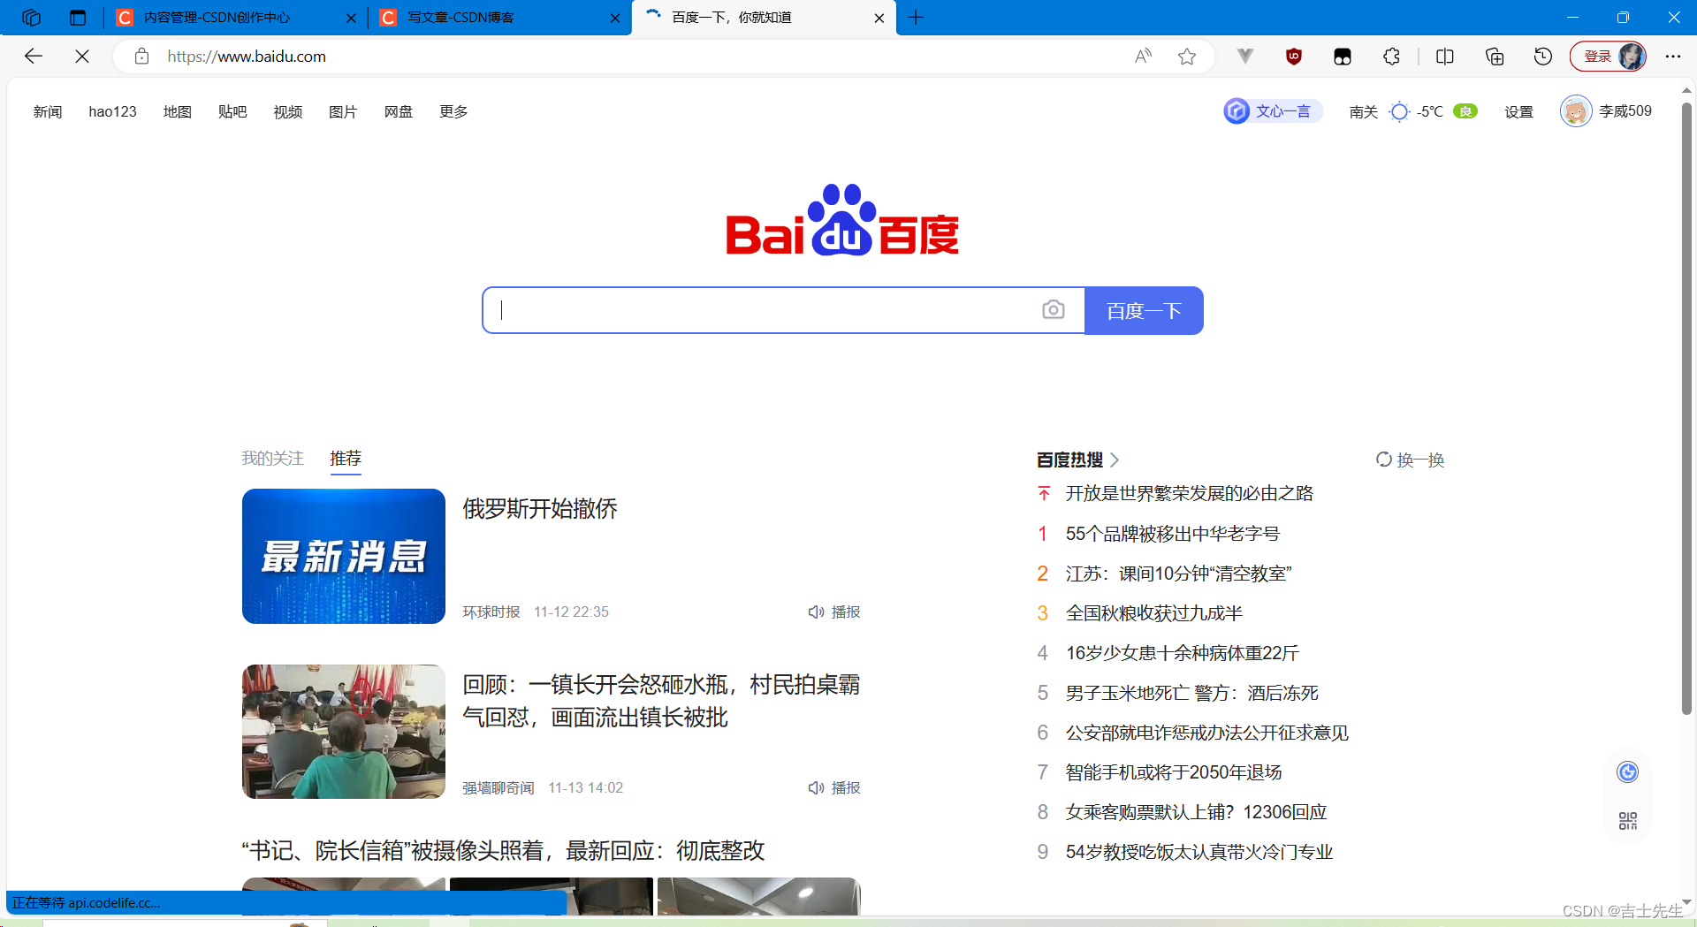Screen dimensions: 1697x927
Task: Open the uBlock shield extension icon
Action: [1294, 57]
